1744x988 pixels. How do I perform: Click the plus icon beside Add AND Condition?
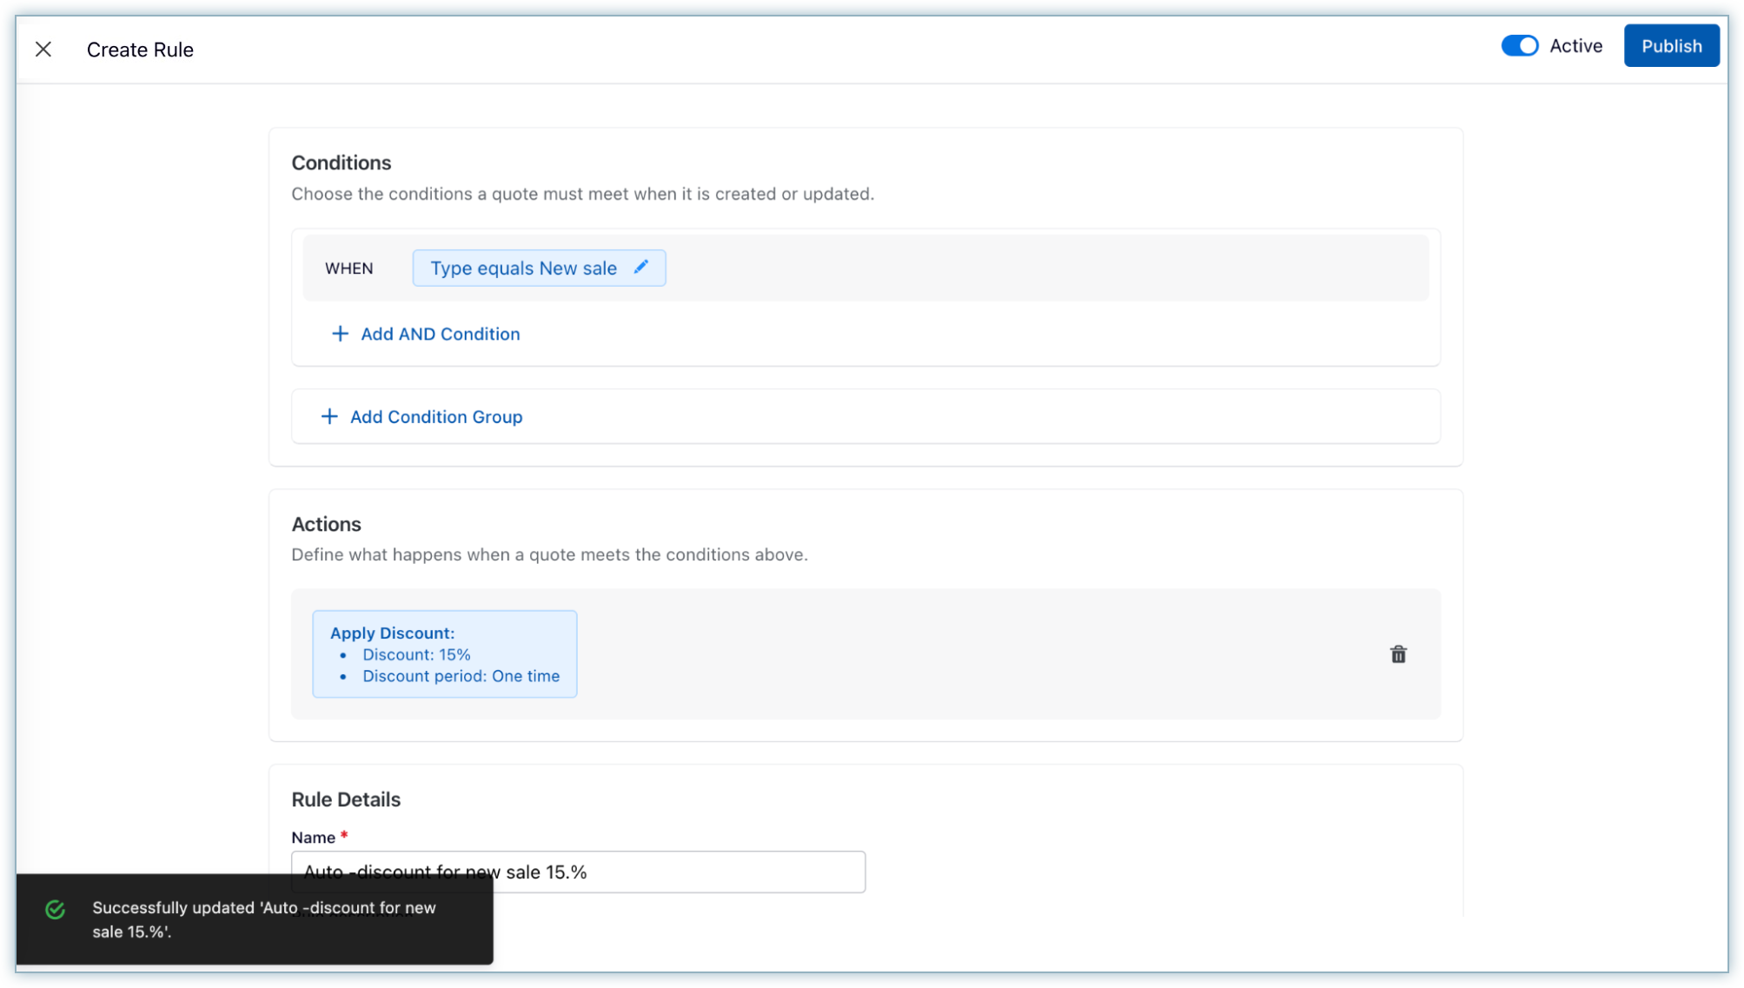click(340, 334)
